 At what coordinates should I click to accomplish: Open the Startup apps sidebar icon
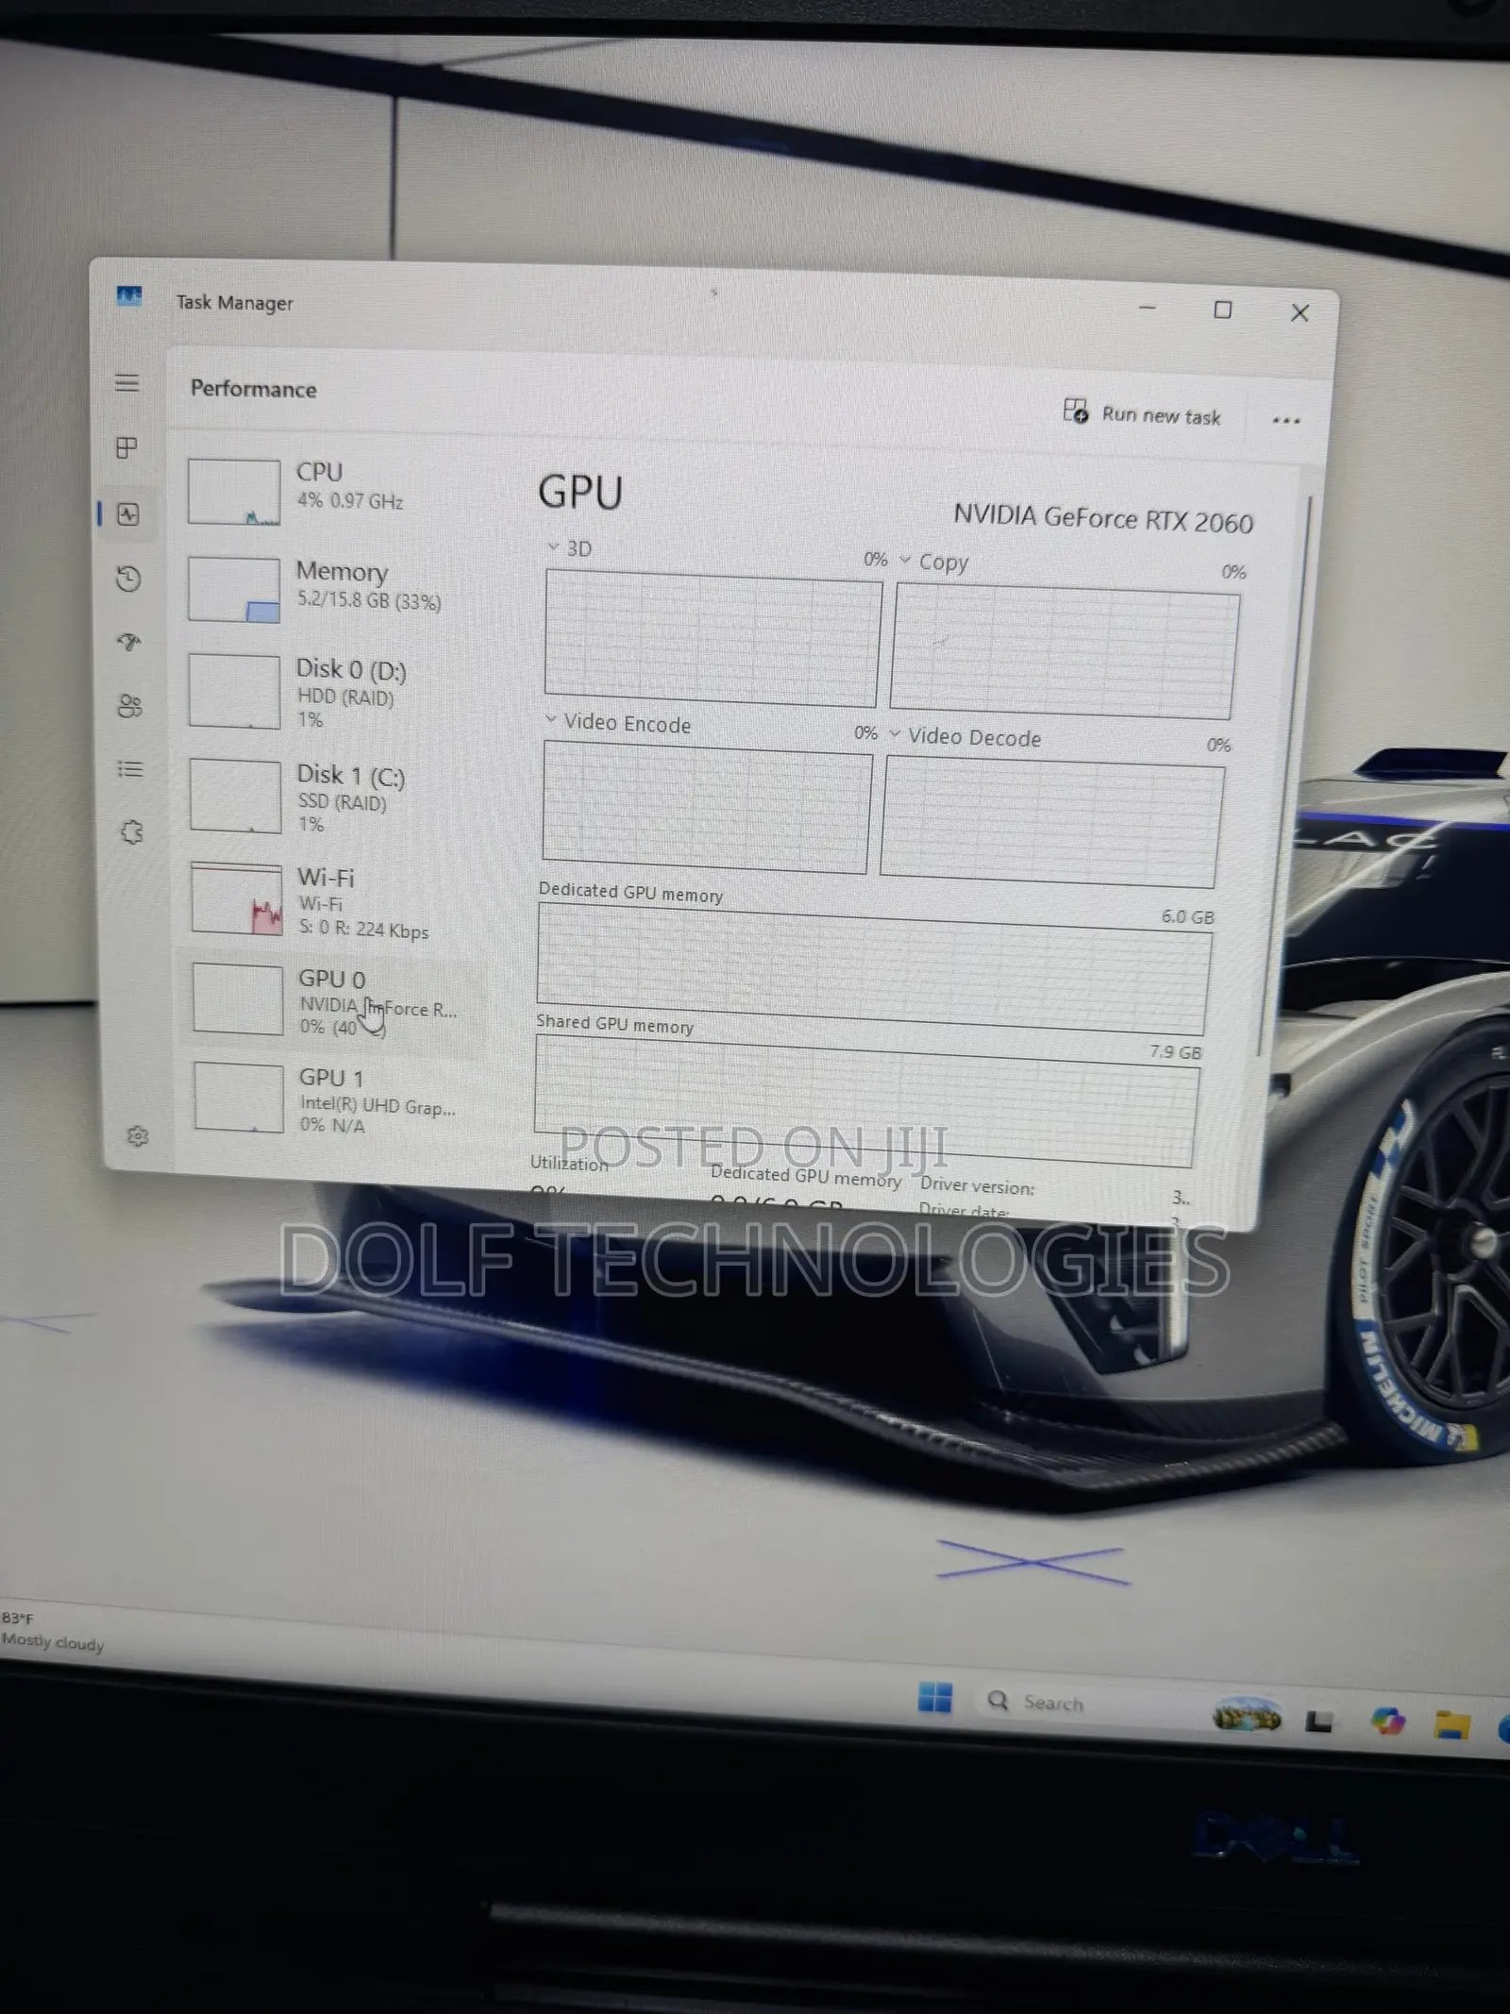(129, 643)
